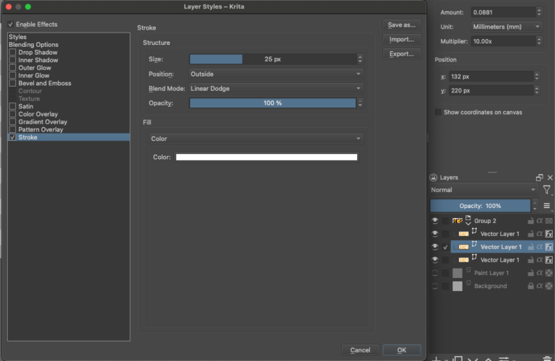Click the lock icon on Paint Layer 1
Screen dimensions: 555x361
(531, 273)
